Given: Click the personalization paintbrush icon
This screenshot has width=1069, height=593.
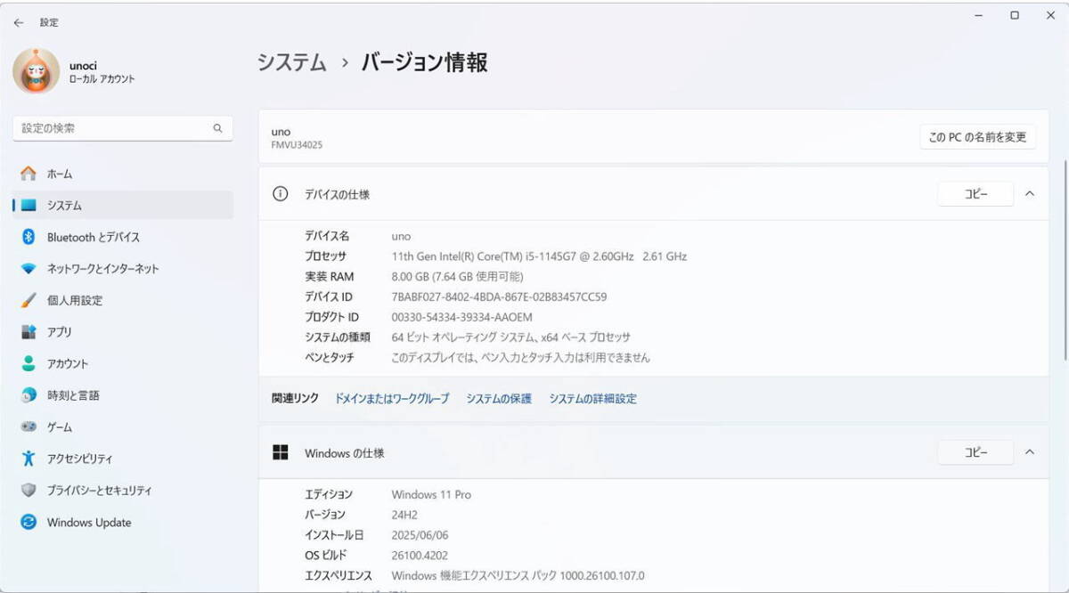Looking at the screenshot, I should pyautogui.click(x=29, y=300).
